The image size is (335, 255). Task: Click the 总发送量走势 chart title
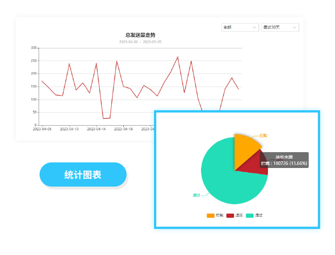[x=140, y=35]
